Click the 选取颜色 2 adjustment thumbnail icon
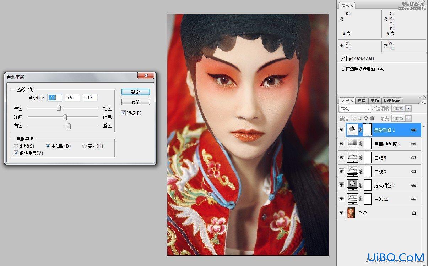Screen dimensions: 428x266 point(352,185)
